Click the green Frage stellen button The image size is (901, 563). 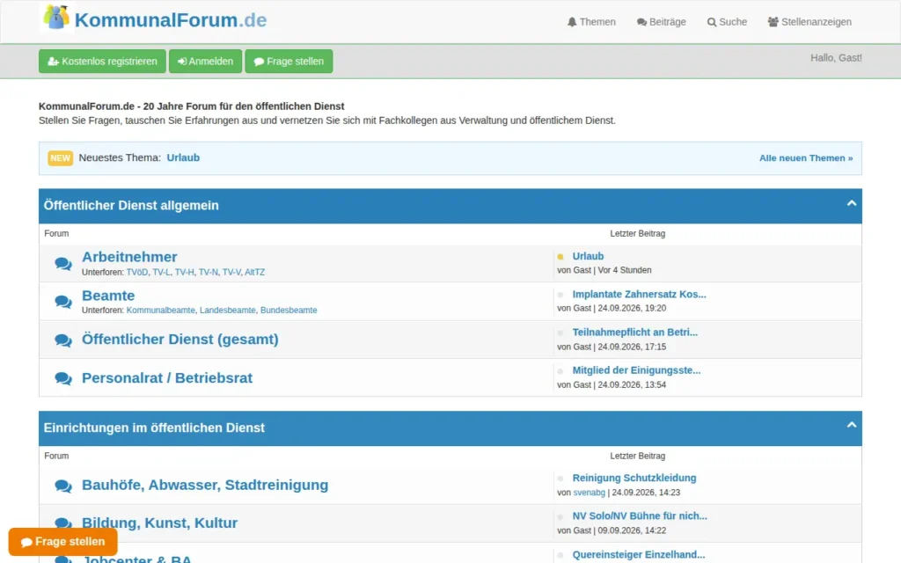coord(289,61)
